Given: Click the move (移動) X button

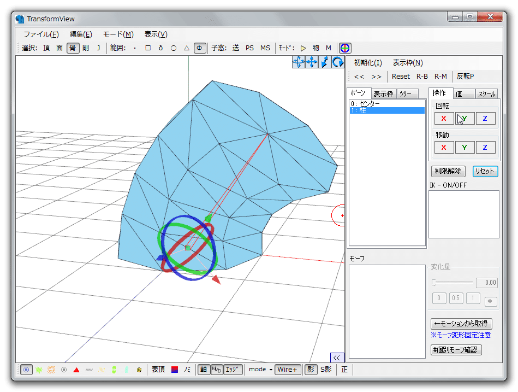Looking at the screenshot, I should click(x=444, y=148).
